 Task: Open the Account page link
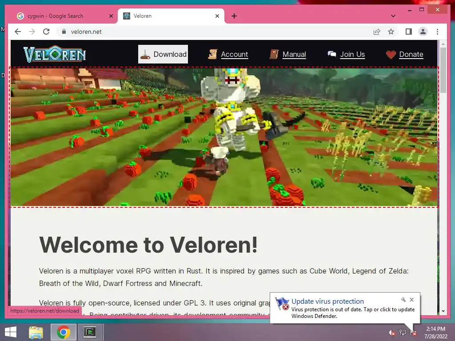[x=235, y=54]
